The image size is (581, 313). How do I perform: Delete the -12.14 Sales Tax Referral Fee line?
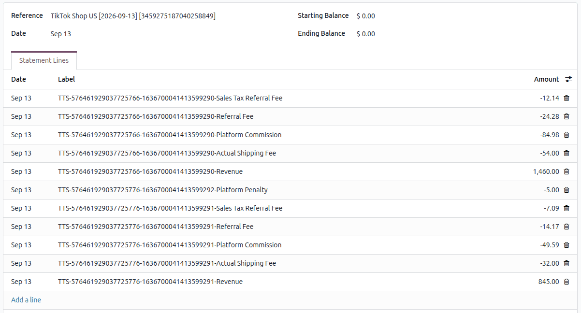[566, 98]
